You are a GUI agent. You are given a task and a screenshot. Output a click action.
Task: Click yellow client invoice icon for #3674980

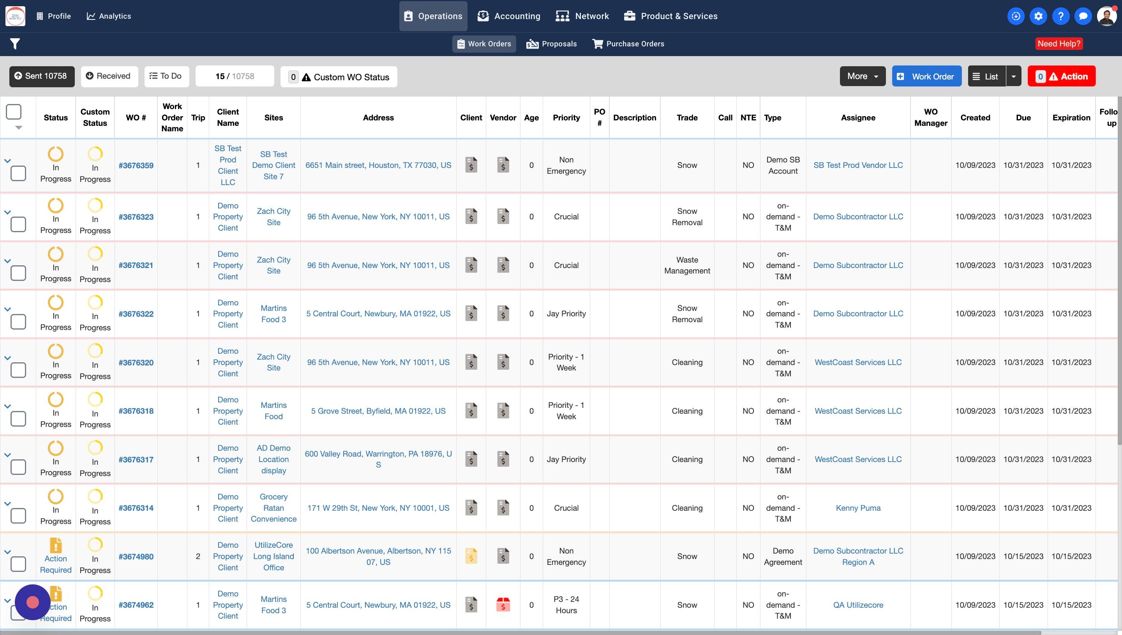[x=471, y=556]
